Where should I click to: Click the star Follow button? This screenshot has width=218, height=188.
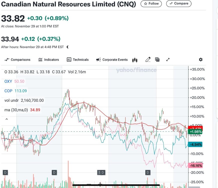151,4
